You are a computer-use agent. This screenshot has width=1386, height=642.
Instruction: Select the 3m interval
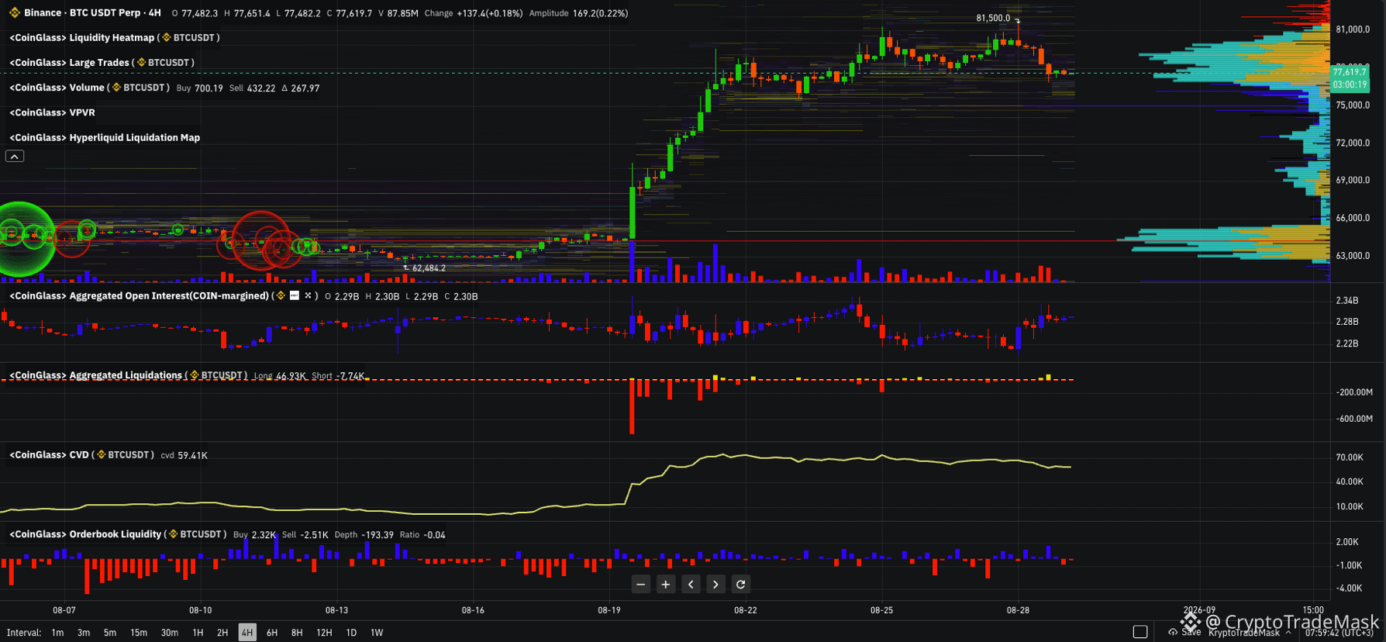tap(84, 633)
